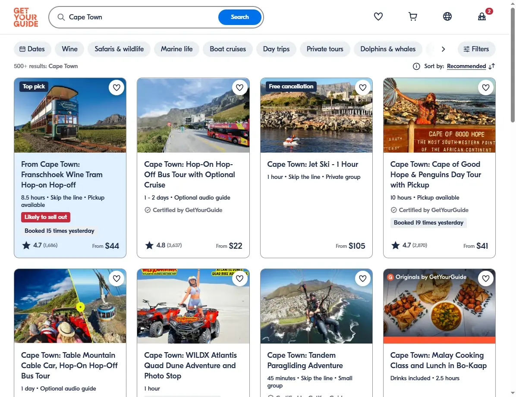Viewport: 516px width, 397px height.
Task: Click the From $22 price
Action: click(x=229, y=246)
